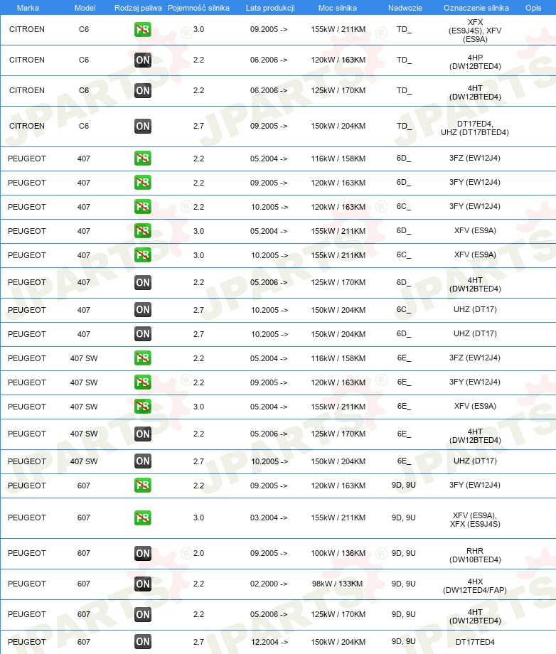
Task: Click the diesel ON icon for Citroen C6 2.7
Action: (143, 126)
